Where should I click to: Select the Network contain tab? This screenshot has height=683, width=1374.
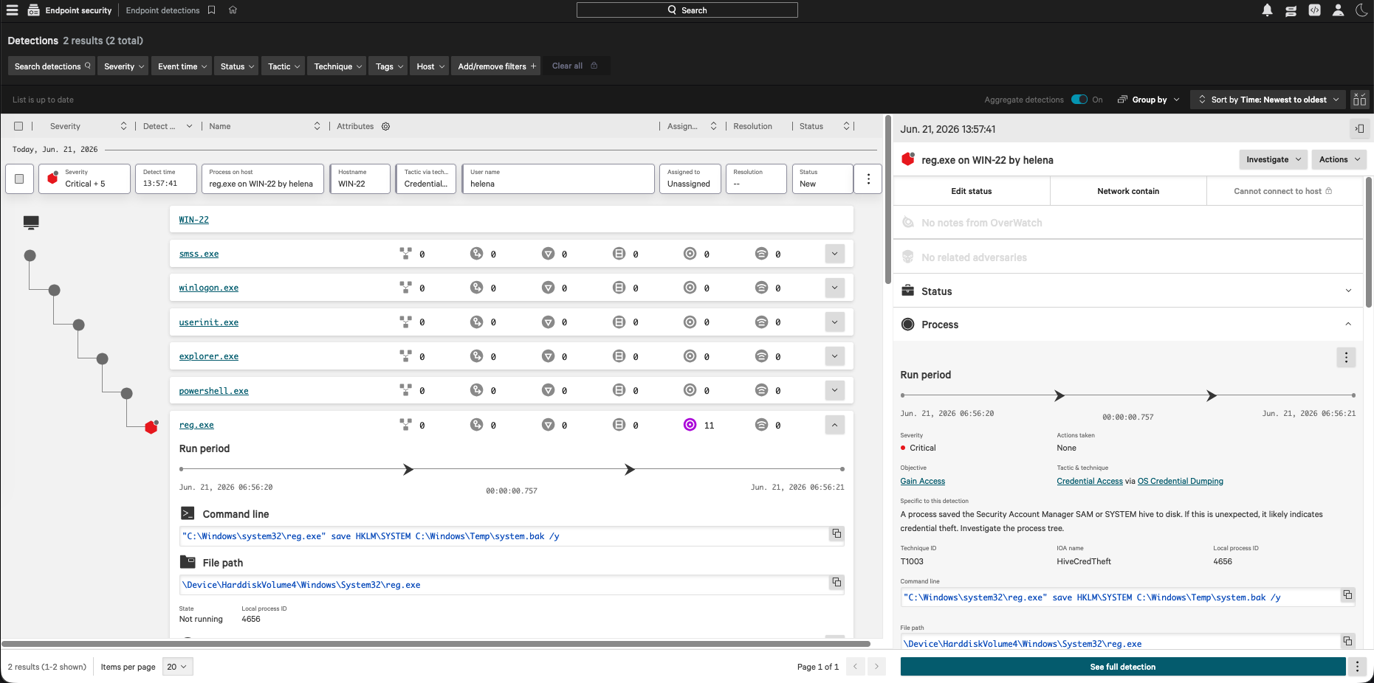click(x=1128, y=191)
